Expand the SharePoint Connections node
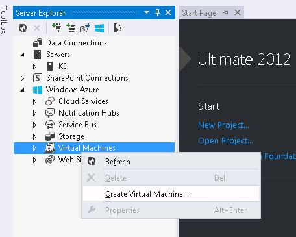Image resolution: width=296 pixels, height=237 pixels. [x=22, y=78]
